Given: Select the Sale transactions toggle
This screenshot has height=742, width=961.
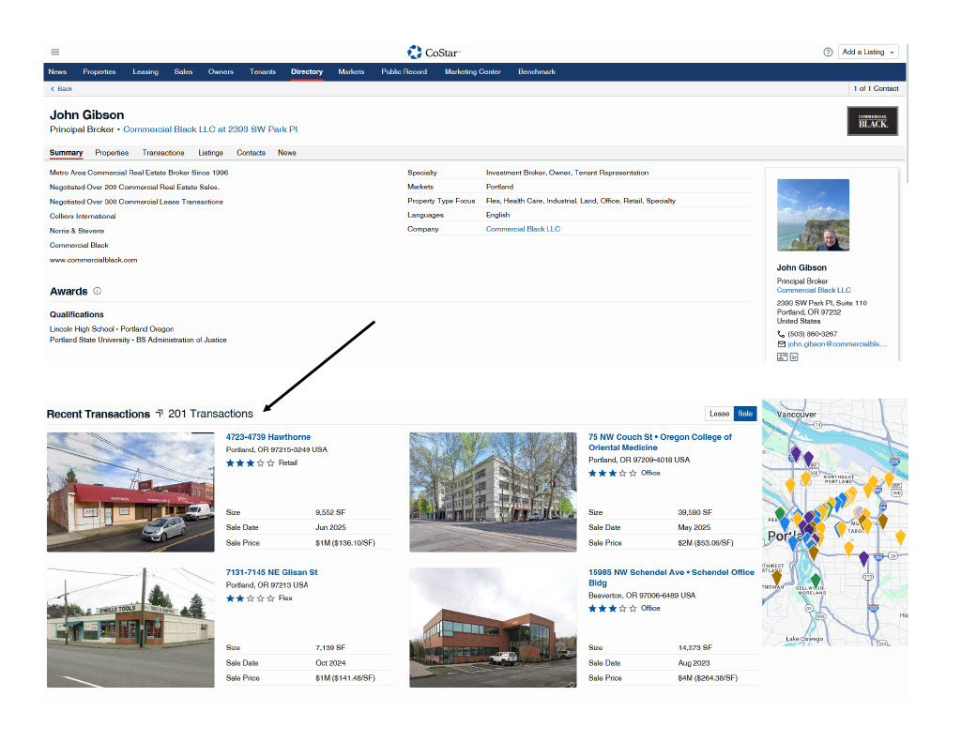Looking at the screenshot, I should [x=745, y=414].
